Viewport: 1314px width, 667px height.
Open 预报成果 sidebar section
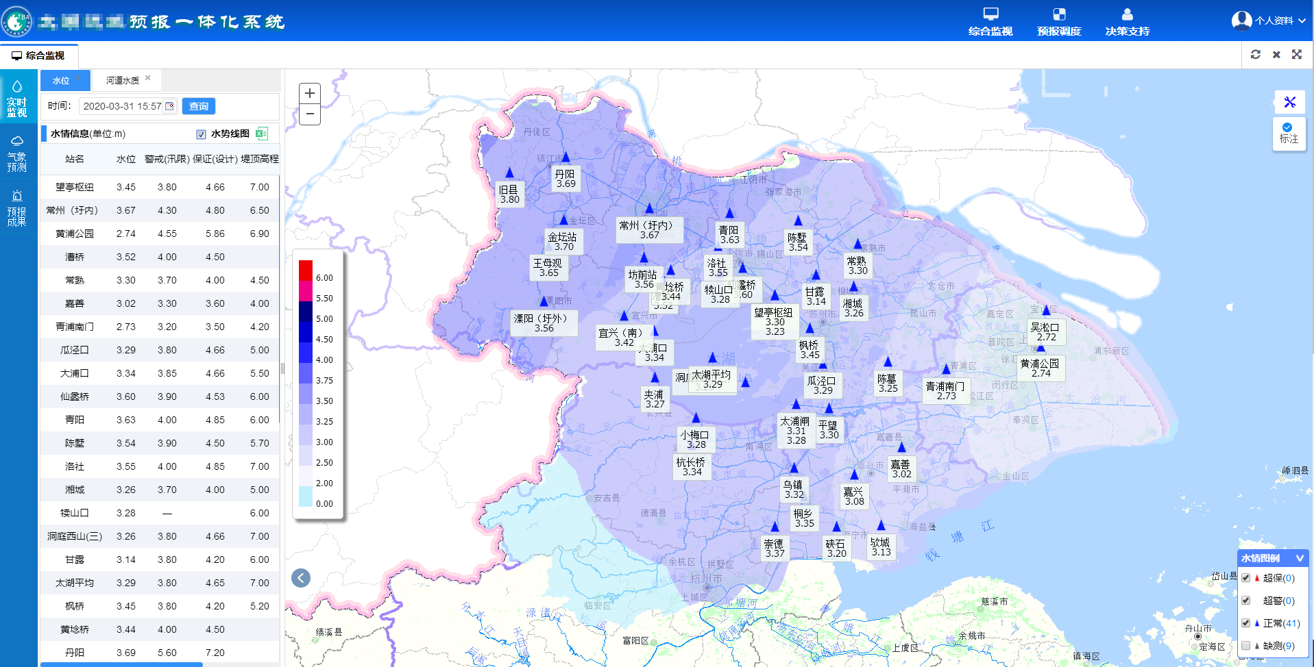(x=17, y=208)
